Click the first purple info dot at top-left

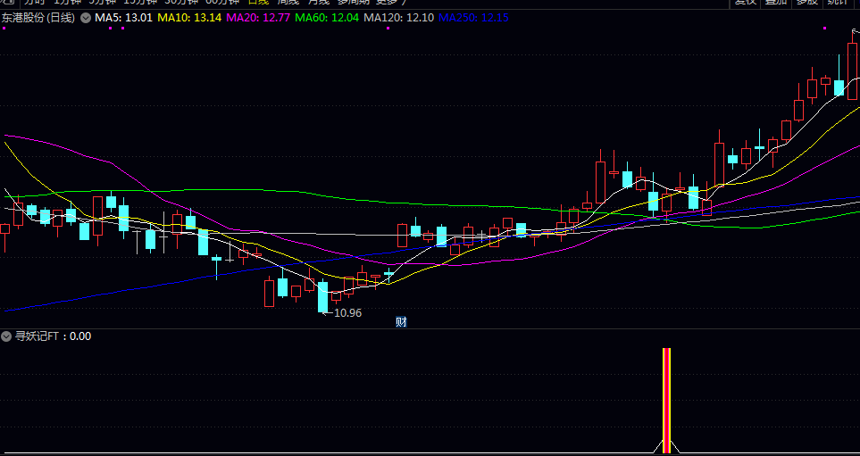pos(4,28)
